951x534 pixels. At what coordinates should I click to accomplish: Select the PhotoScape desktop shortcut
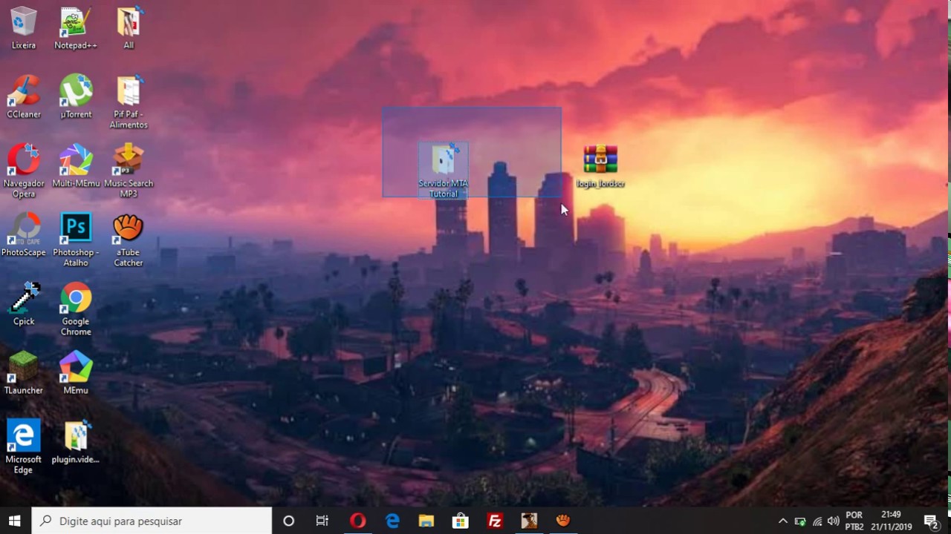pos(24,234)
